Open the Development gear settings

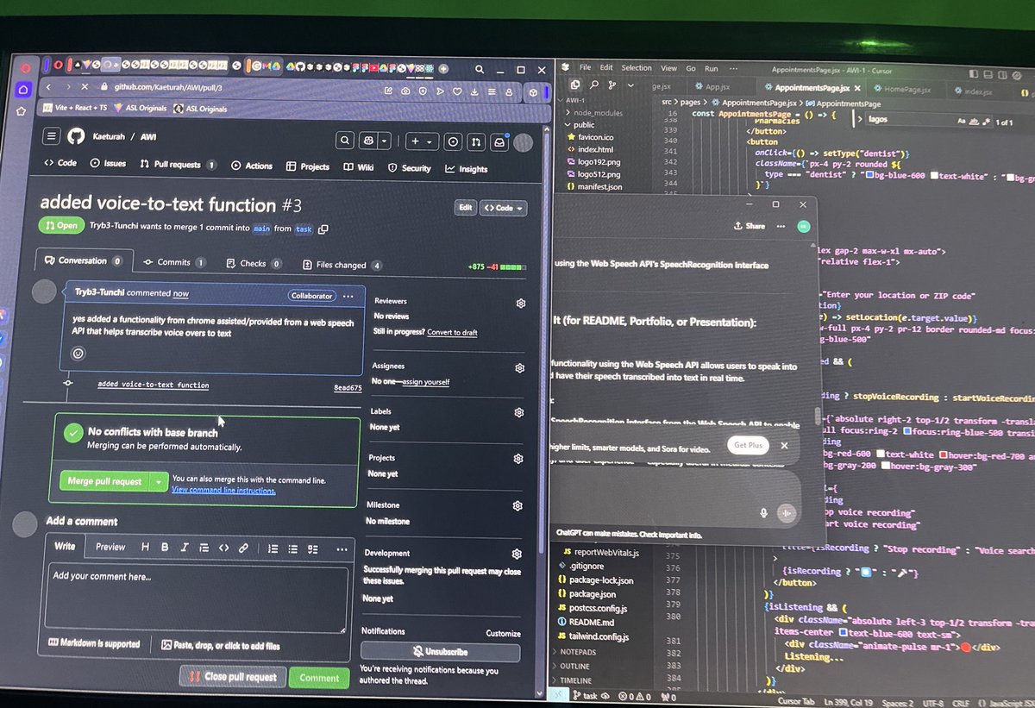tap(517, 554)
